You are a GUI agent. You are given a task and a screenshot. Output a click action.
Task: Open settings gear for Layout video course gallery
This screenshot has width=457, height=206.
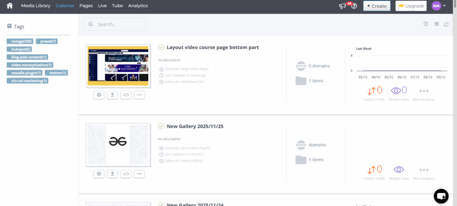pos(99,95)
